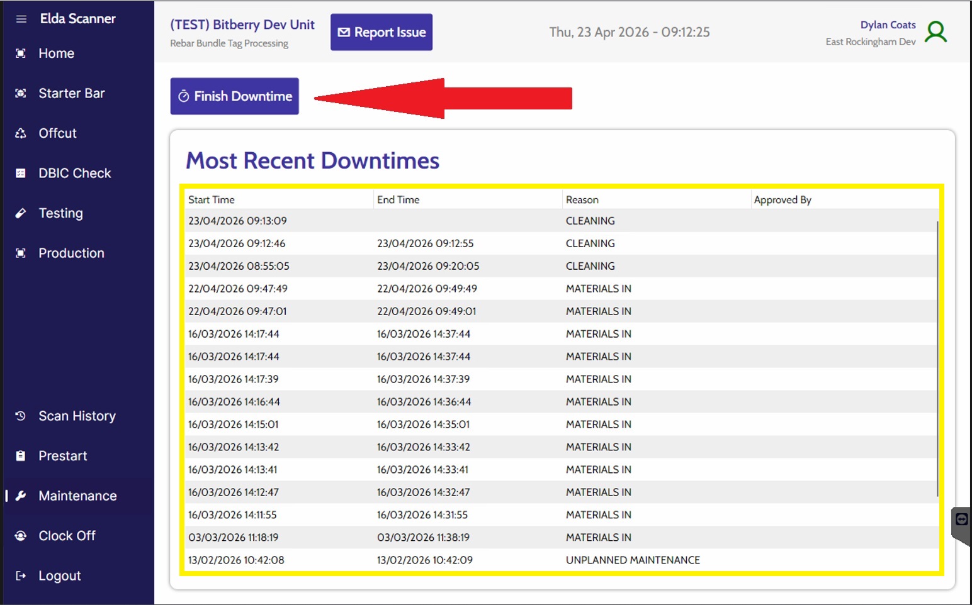
Task: Select start time 22/04/2026 09:47:49
Action: (x=238, y=289)
